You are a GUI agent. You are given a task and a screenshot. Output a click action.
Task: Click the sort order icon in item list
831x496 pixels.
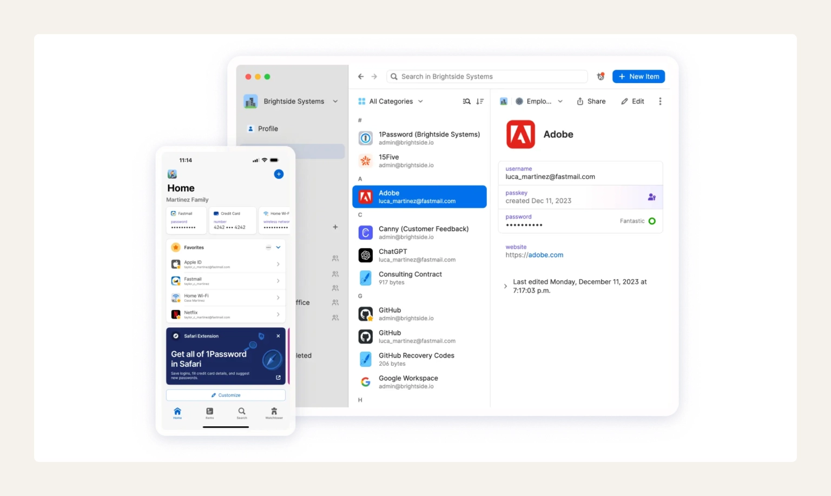tap(480, 102)
